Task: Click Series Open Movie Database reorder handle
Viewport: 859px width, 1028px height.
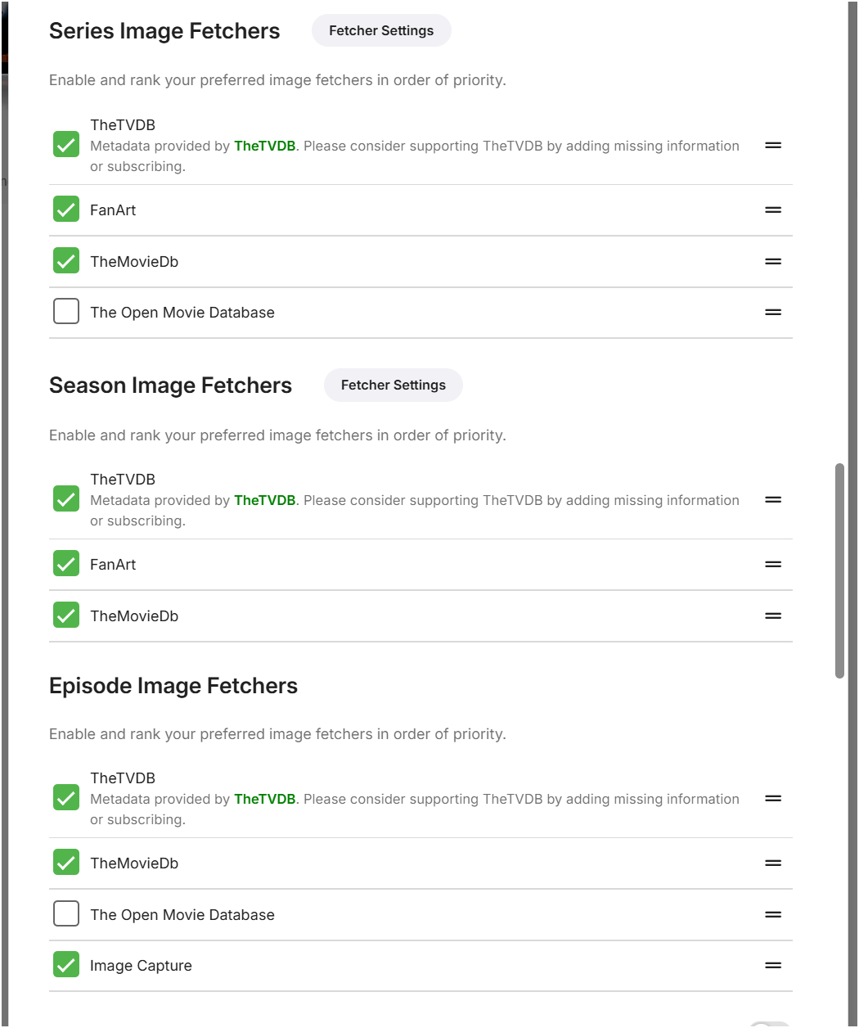Action: point(773,313)
